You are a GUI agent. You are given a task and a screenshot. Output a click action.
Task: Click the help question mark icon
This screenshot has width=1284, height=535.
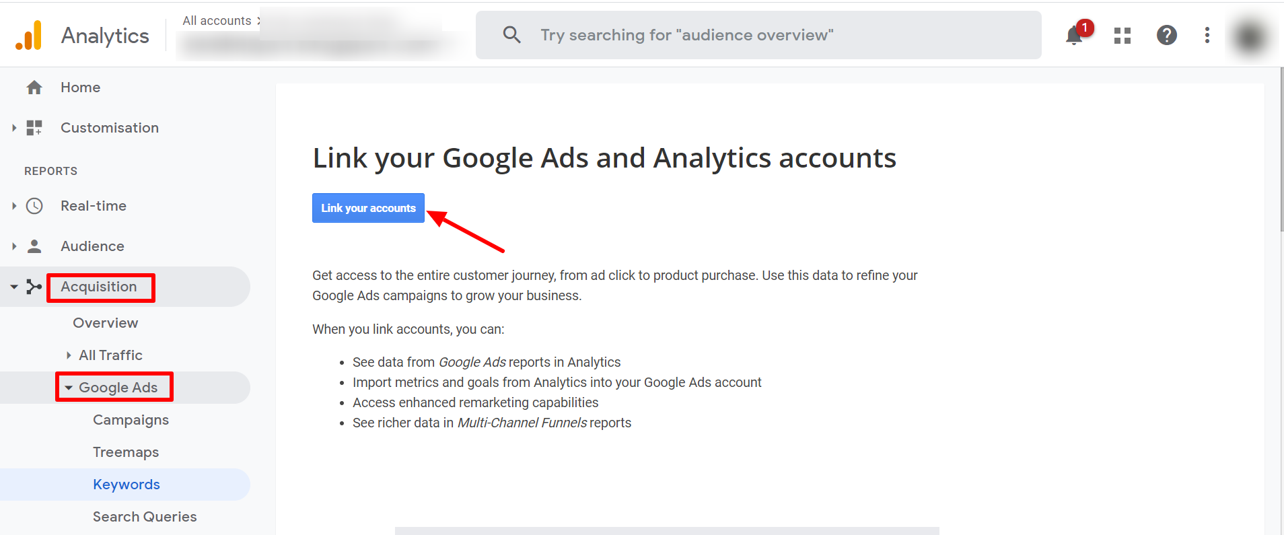[x=1166, y=35]
